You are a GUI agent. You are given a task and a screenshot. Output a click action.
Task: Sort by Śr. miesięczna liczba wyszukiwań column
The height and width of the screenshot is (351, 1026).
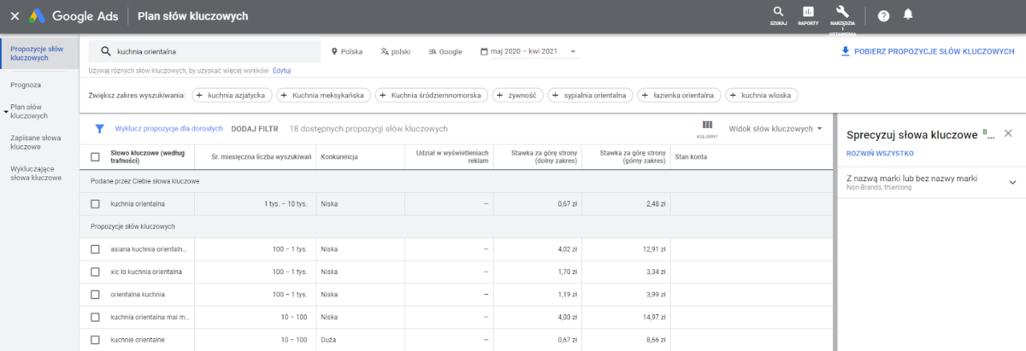(x=261, y=157)
